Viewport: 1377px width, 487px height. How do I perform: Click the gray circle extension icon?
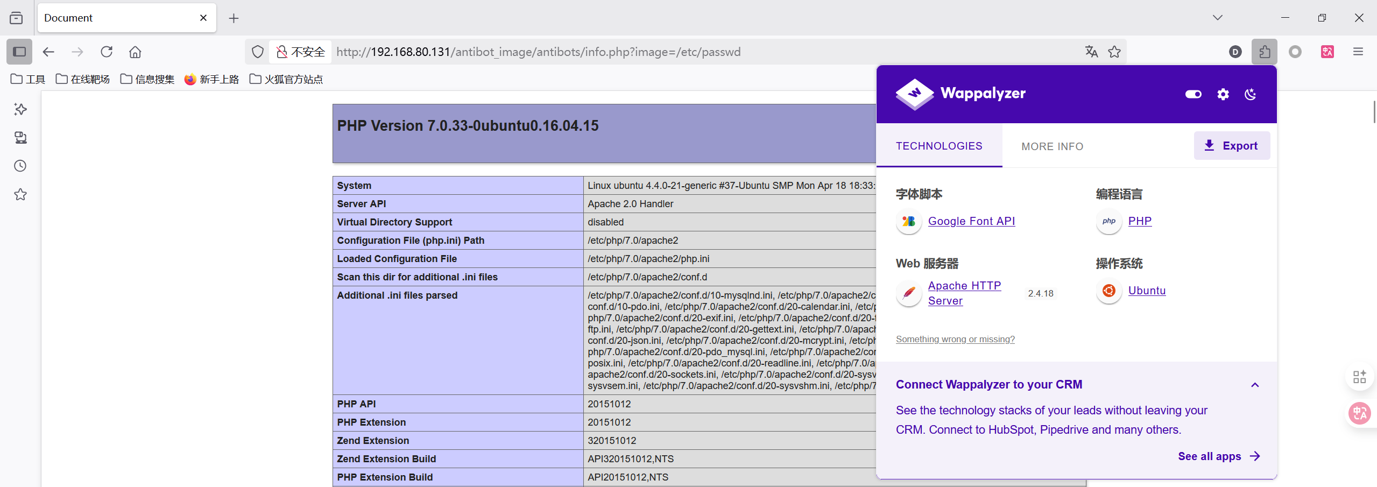point(1295,52)
